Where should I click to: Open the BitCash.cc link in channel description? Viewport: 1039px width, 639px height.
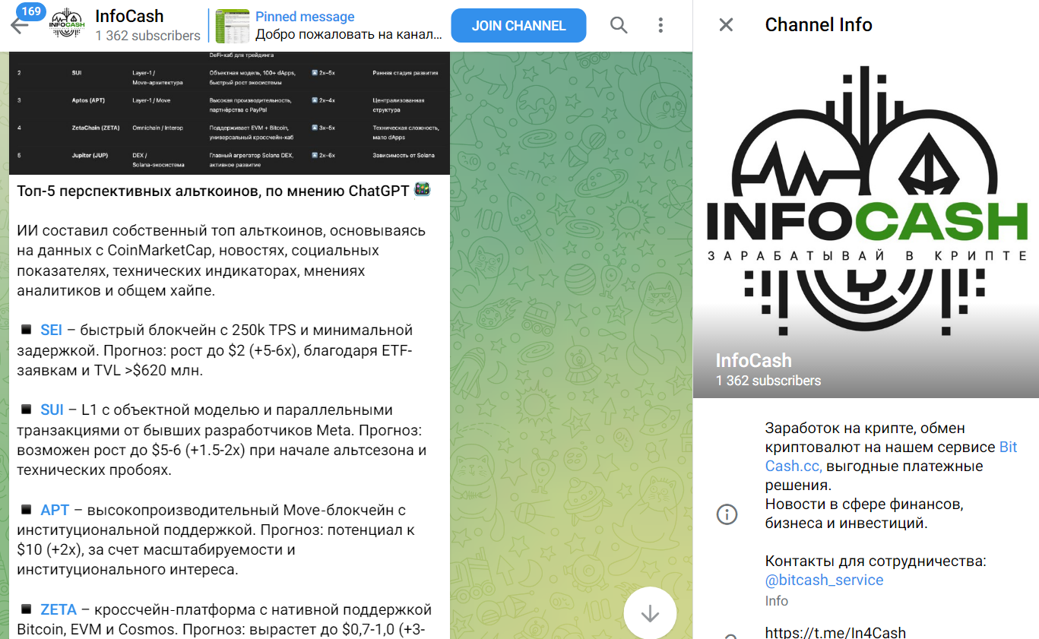coord(891,457)
